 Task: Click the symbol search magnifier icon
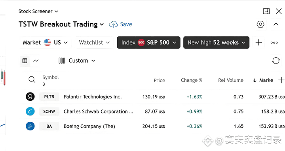(x=32, y=79)
